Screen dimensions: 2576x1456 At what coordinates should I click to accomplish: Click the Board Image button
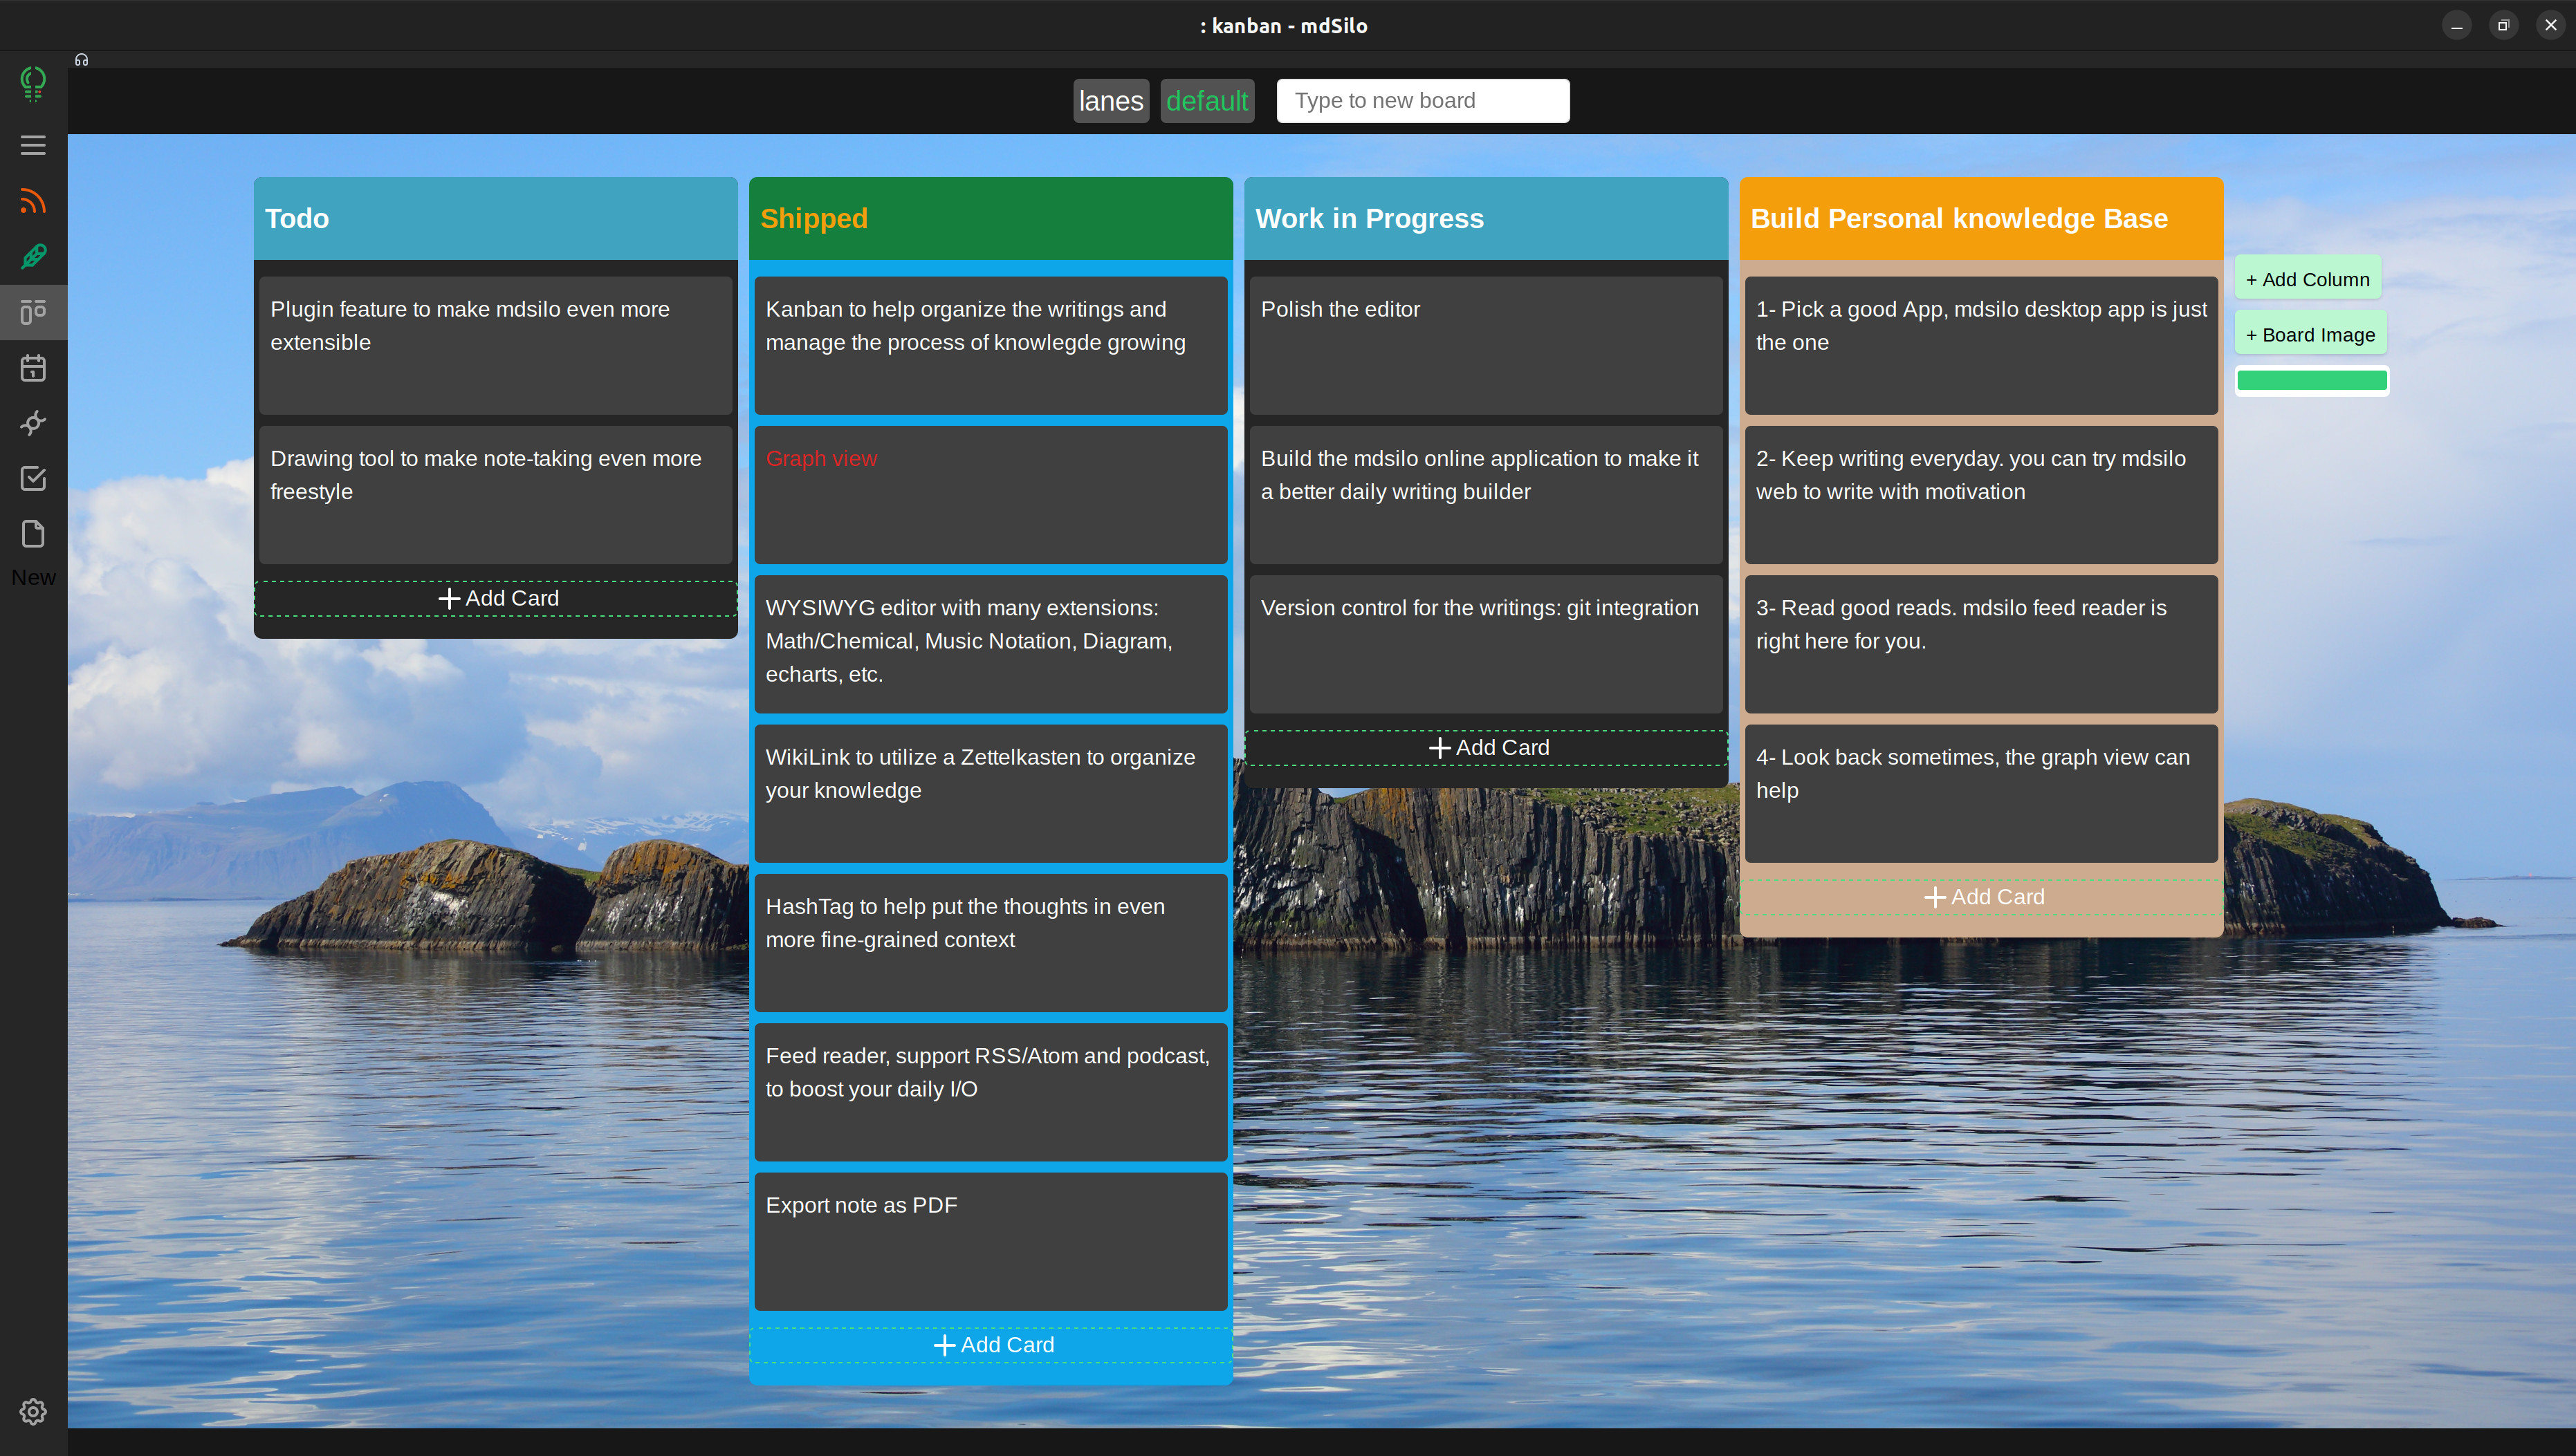click(2310, 335)
